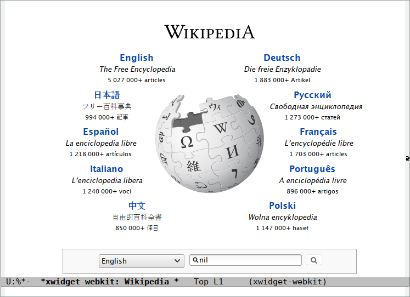
Task: Click "1 883 000+ Artikel" text
Action: [283, 80]
